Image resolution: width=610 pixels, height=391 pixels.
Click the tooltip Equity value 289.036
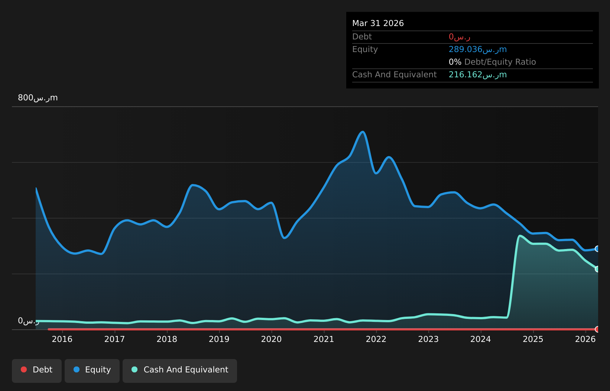[478, 49]
